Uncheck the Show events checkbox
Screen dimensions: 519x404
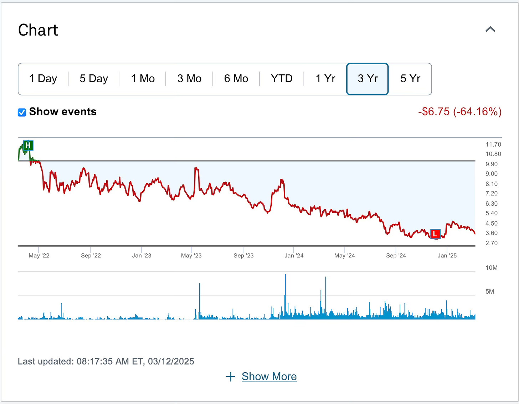(22, 112)
